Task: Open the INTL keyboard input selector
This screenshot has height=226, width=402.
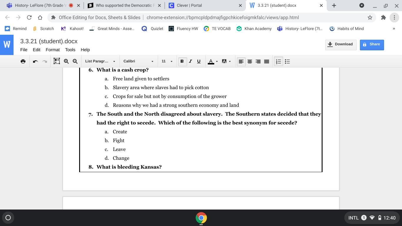Action: tap(353, 218)
